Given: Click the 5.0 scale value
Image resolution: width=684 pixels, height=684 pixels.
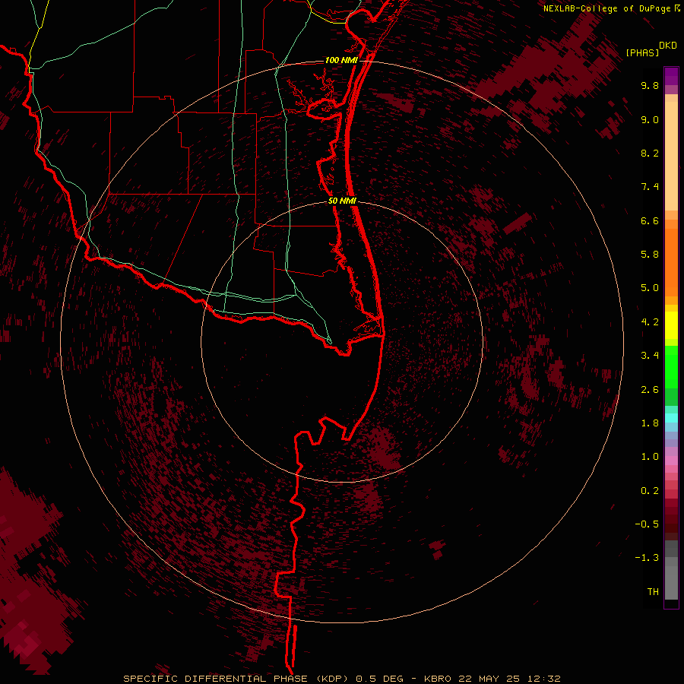Looking at the screenshot, I should 650,288.
